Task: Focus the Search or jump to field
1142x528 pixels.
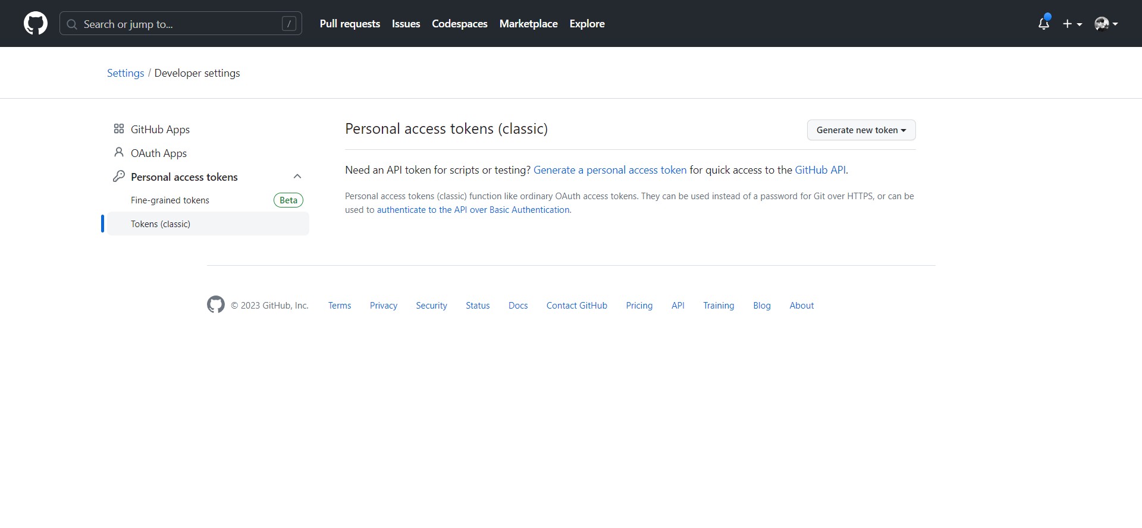Action: click(x=181, y=24)
